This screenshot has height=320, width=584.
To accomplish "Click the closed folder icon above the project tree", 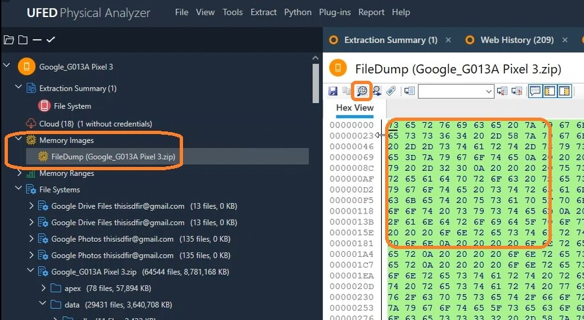I will (x=23, y=40).
